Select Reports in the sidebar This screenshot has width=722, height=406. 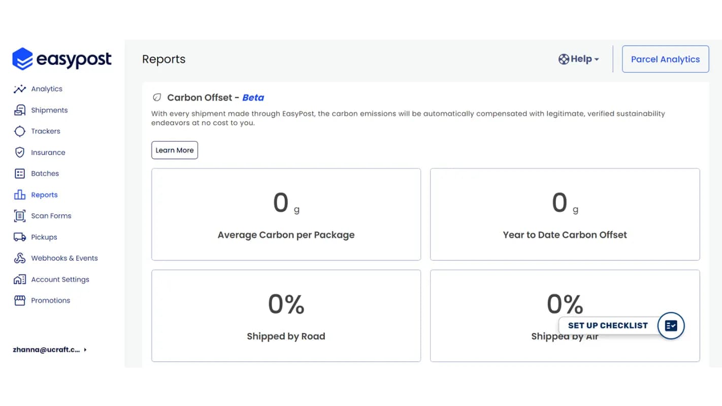(44, 195)
